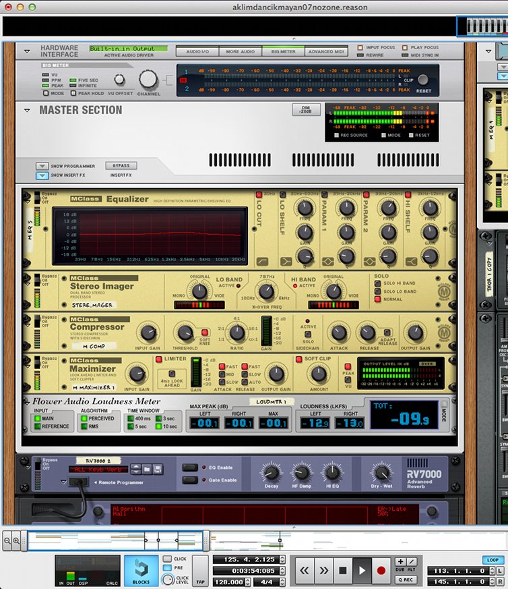Toggle Compressor sidechain SOLO button
The height and width of the screenshot is (589, 508).
click(x=308, y=334)
